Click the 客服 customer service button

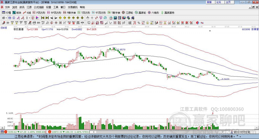click(x=210, y=2)
